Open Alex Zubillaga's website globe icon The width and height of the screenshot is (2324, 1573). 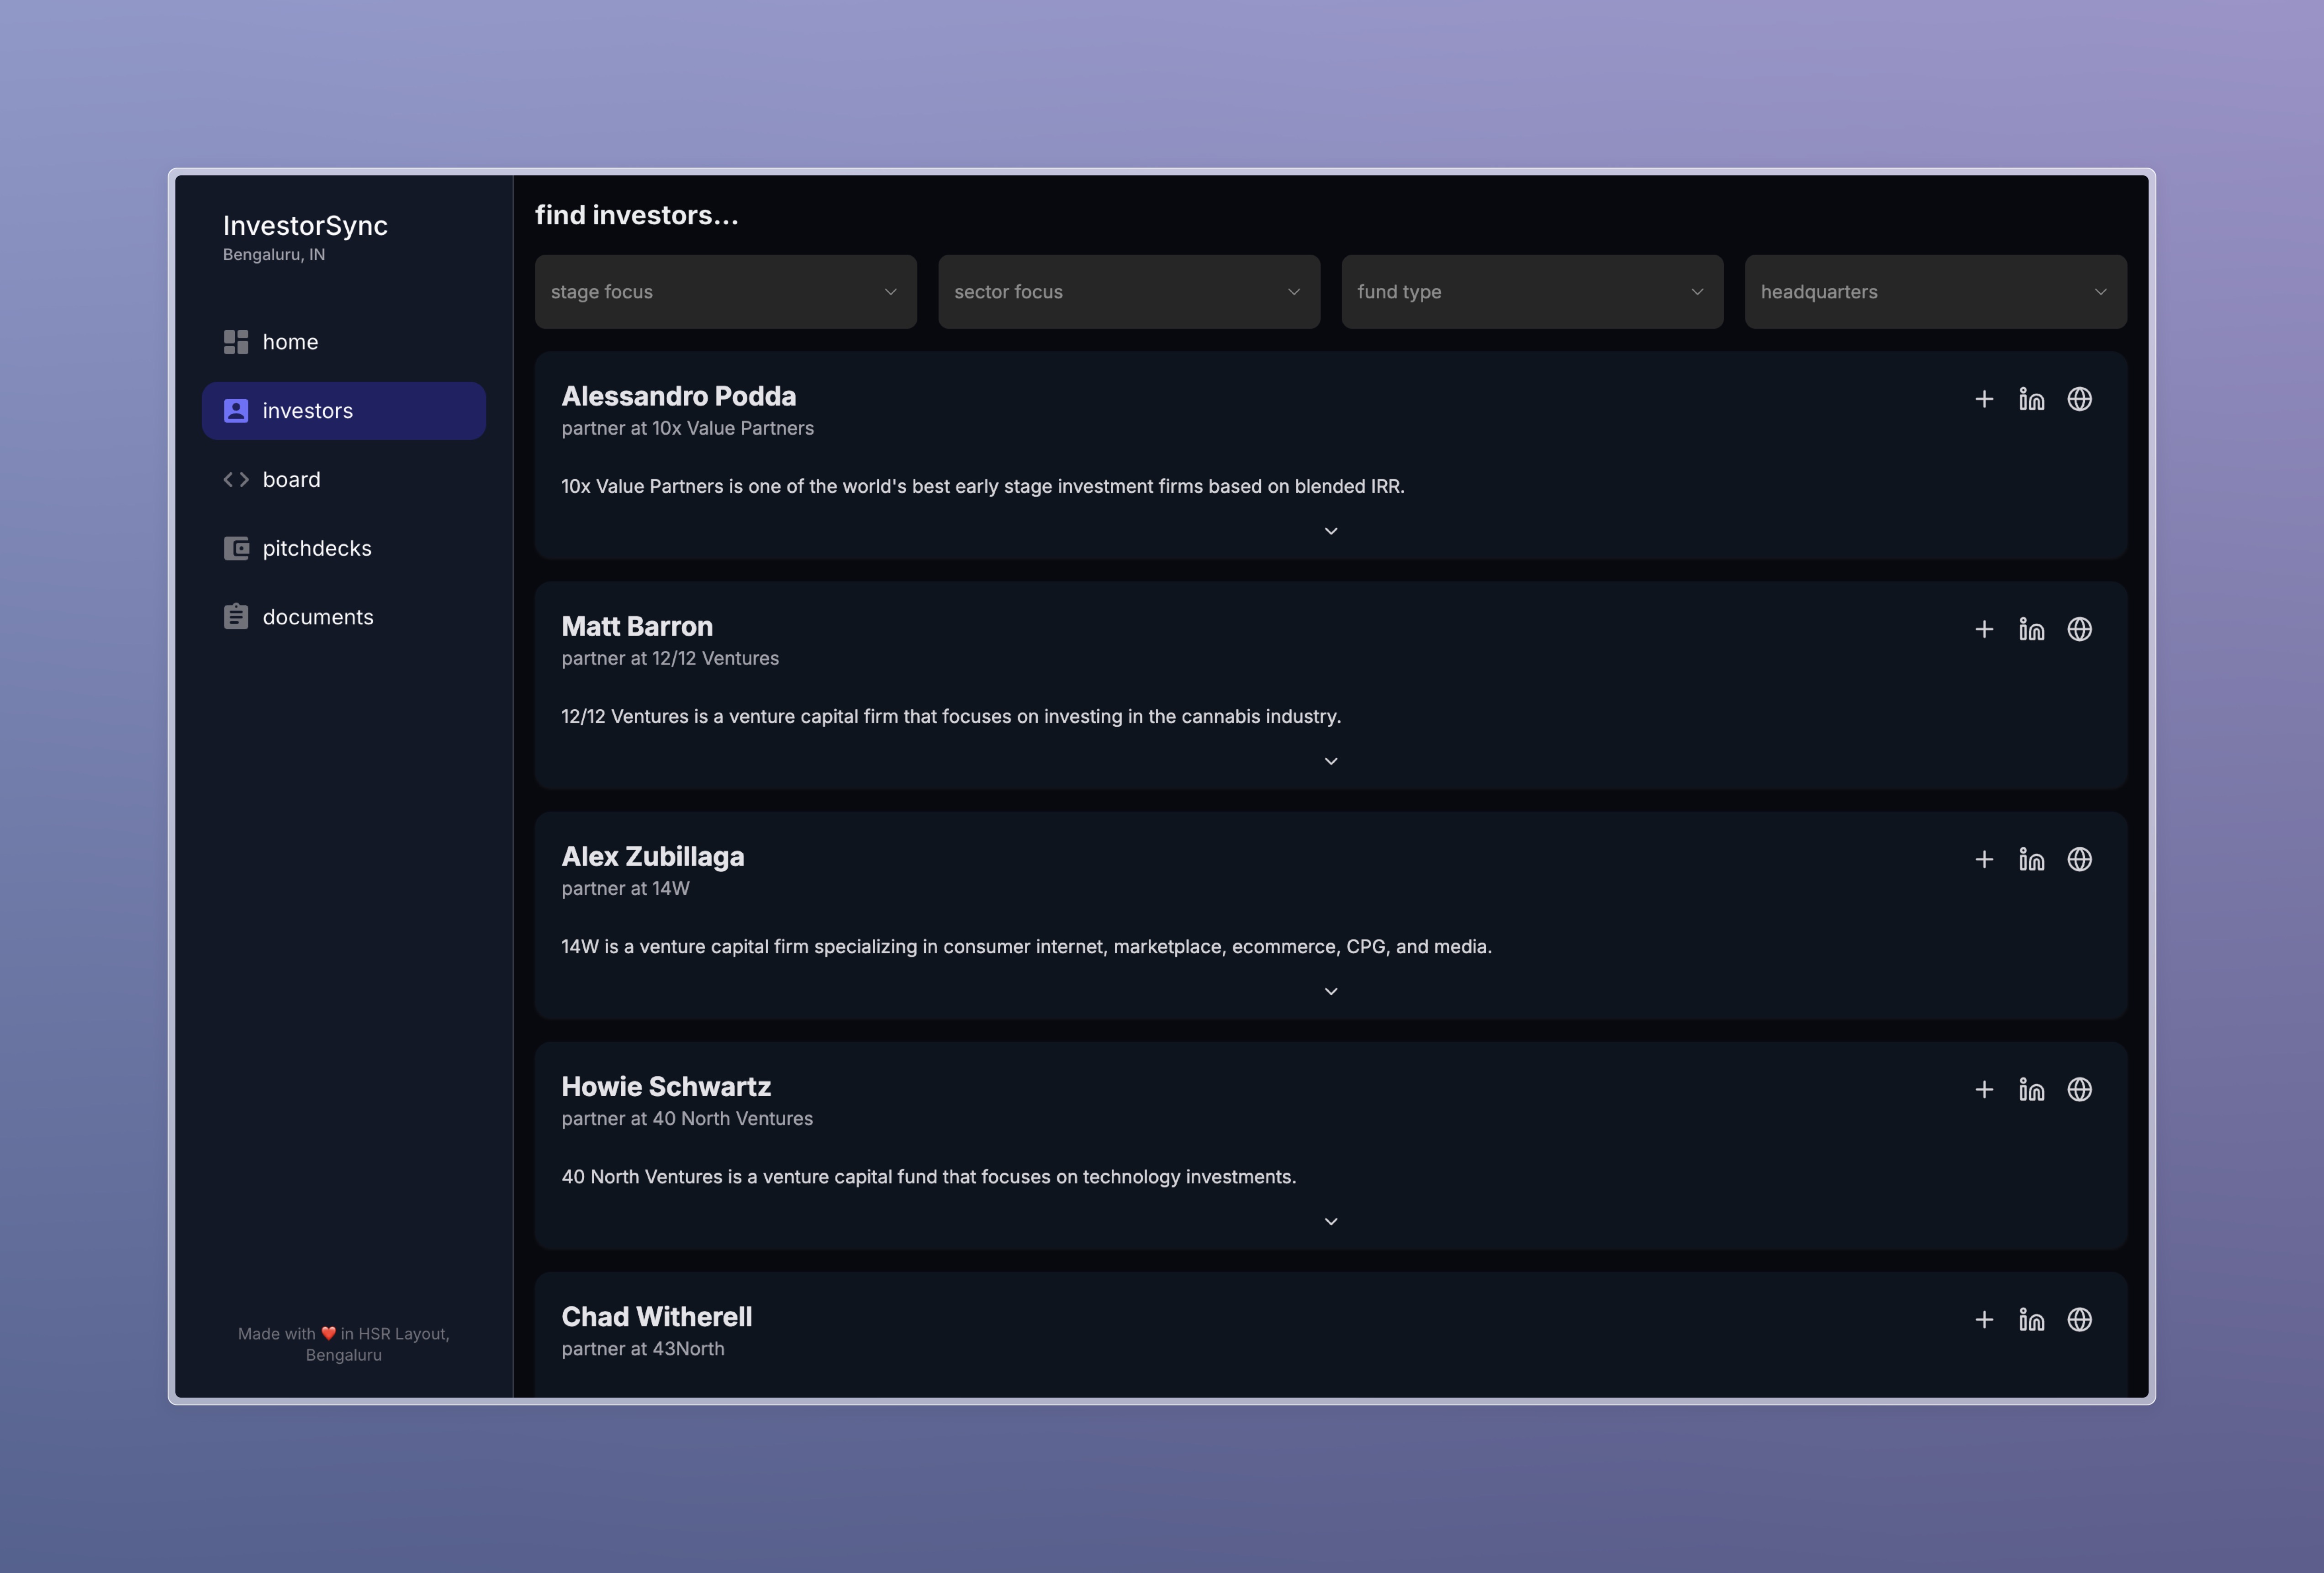click(x=2080, y=859)
